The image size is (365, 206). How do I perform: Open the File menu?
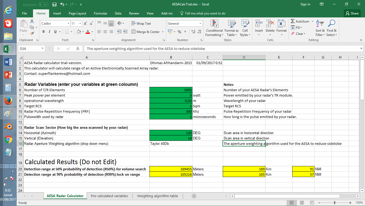24,13
